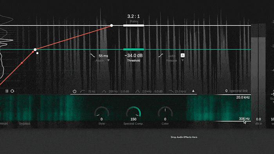Click the circular reset history icon
Image resolution: width=274 pixels, height=154 pixels.
[12, 91]
